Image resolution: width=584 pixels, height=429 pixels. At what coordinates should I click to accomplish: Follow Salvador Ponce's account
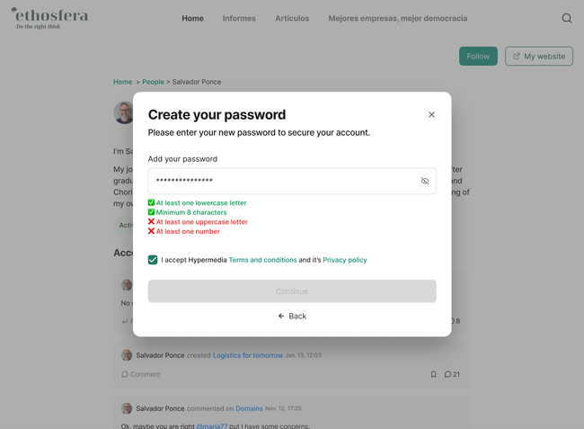point(478,56)
